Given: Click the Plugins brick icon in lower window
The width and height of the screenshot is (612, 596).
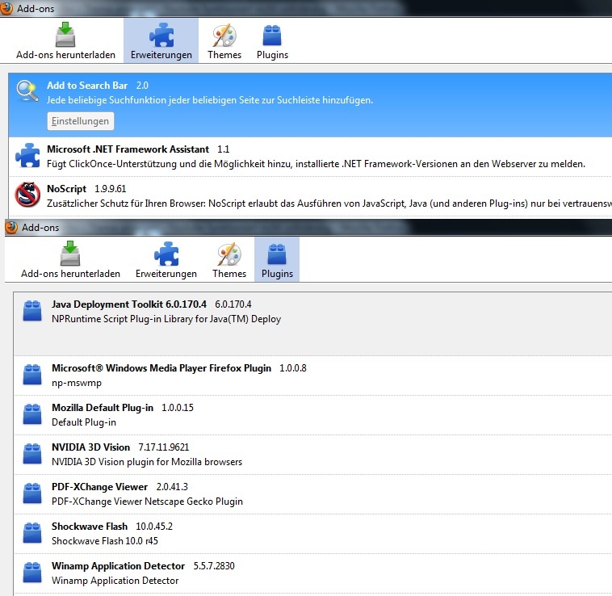Looking at the screenshot, I should (277, 254).
